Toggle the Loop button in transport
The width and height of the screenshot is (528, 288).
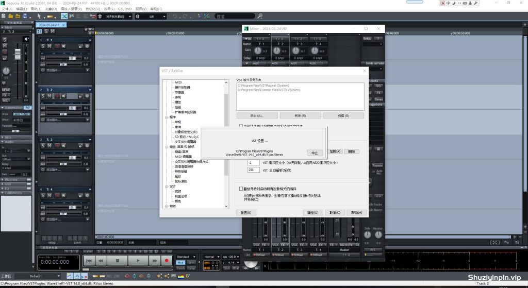(192, 268)
